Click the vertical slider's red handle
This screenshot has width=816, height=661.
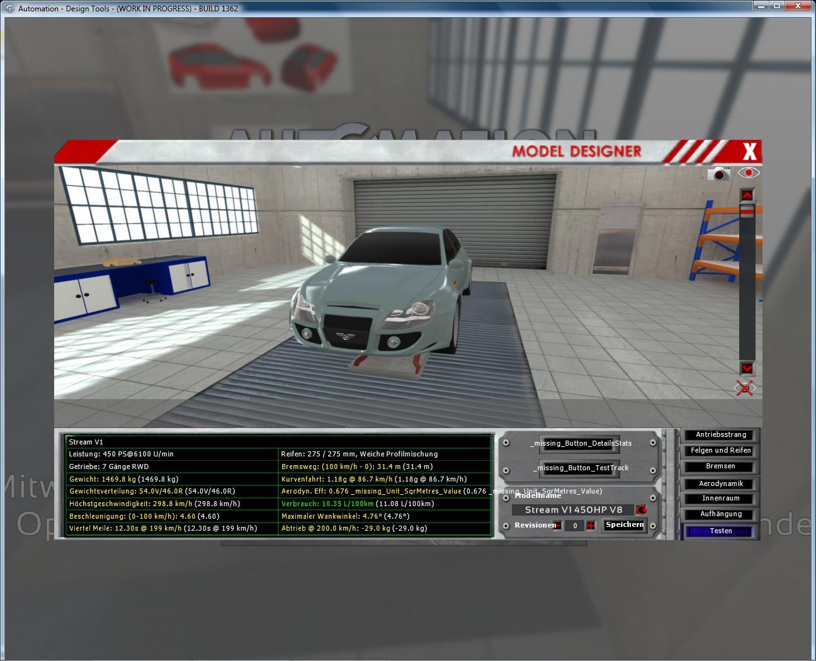747,213
